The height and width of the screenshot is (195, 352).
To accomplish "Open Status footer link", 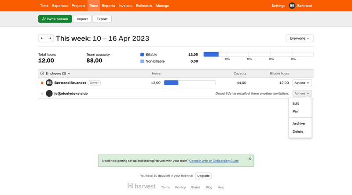I will click(195, 187).
